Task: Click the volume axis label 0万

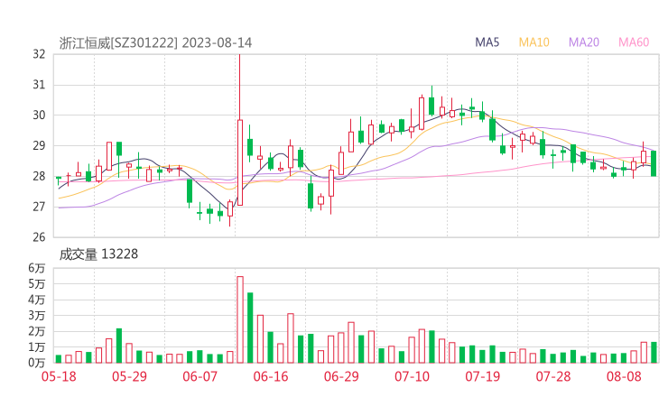Action: [x=37, y=363]
